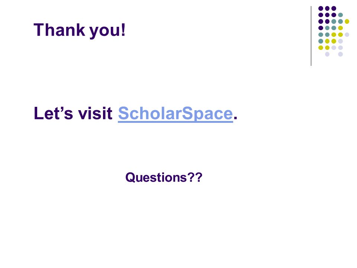
Task: Click the first purple dot in top row
Action: tap(321, 9)
